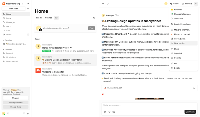200x117 pixels.
Task: Click the lightning bolt activity icon
Action: (28, 4)
